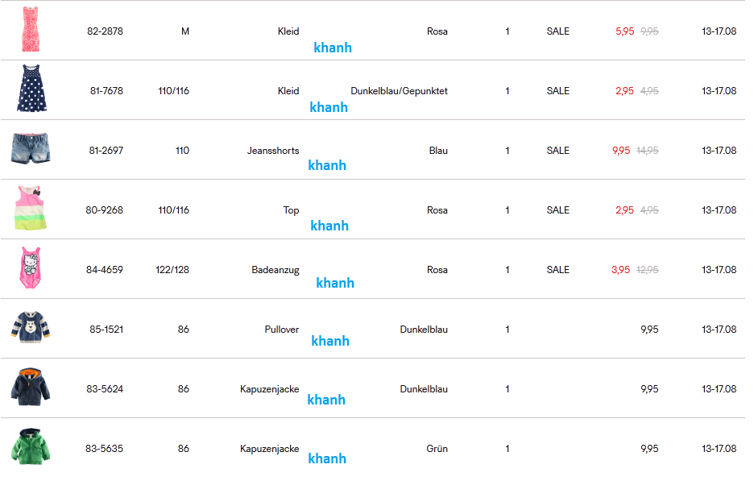Select the Jeansshorts product name
The height and width of the screenshot is (477, 754).
273,151
